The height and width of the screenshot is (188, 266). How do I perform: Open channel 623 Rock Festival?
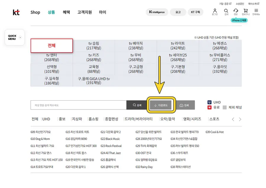pos(111,146)
